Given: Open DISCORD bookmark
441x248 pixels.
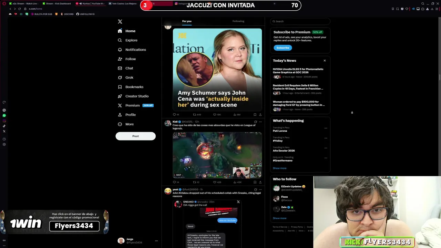Looking at the screenshot, I should (x=67, y=14).
